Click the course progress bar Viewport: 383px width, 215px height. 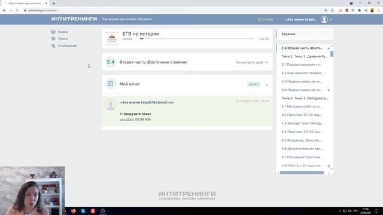click(x=197, y=39)
